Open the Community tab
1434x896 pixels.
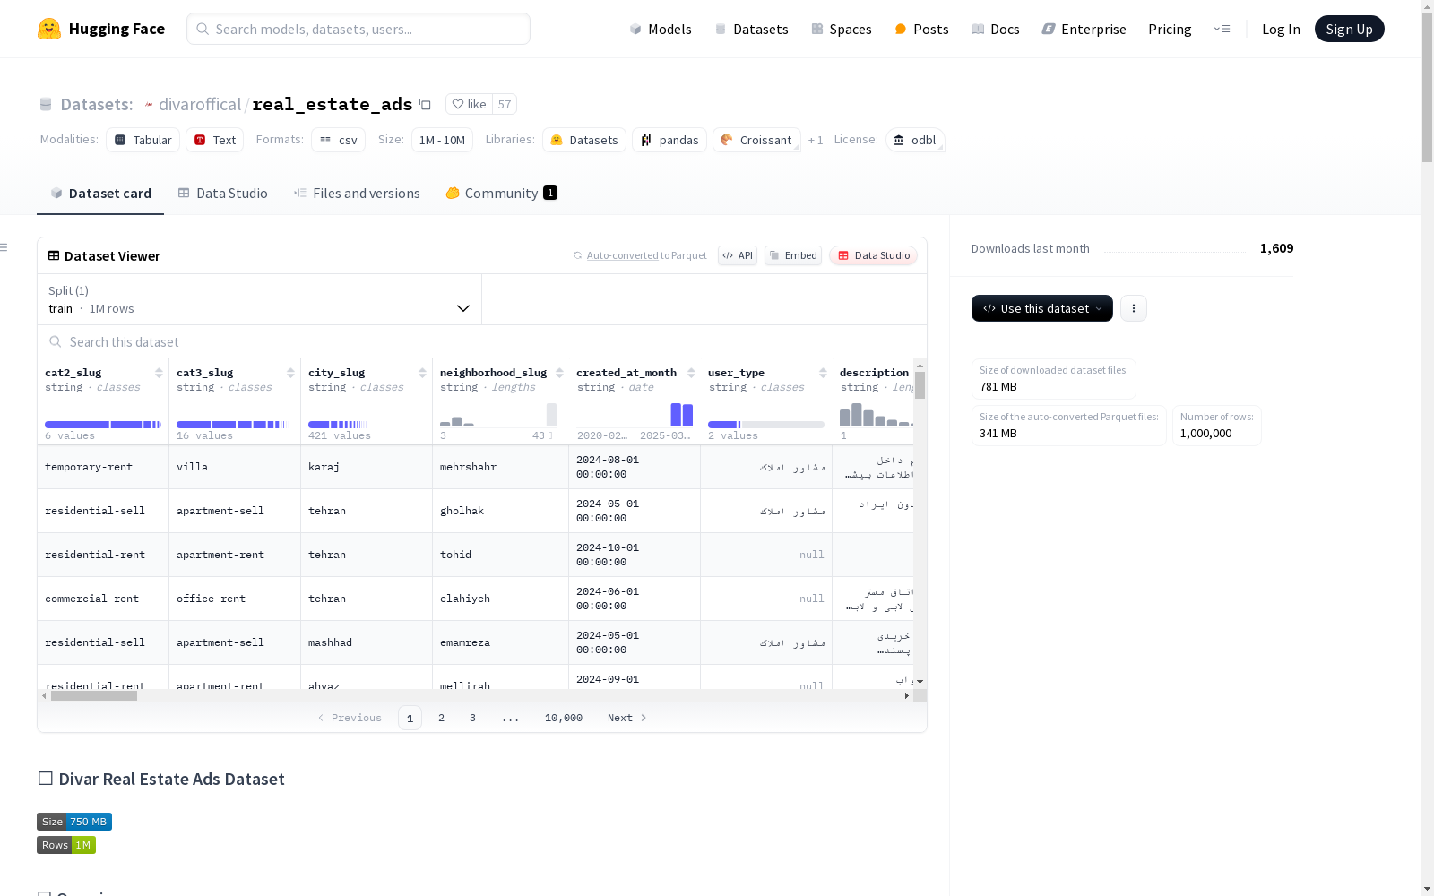pyautogui.click(x=501, y=194)
